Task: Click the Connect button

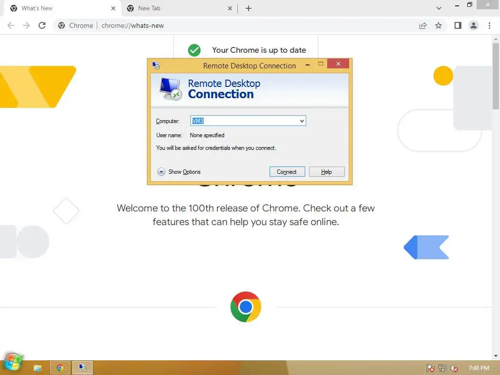Action: tap(287, 172)
